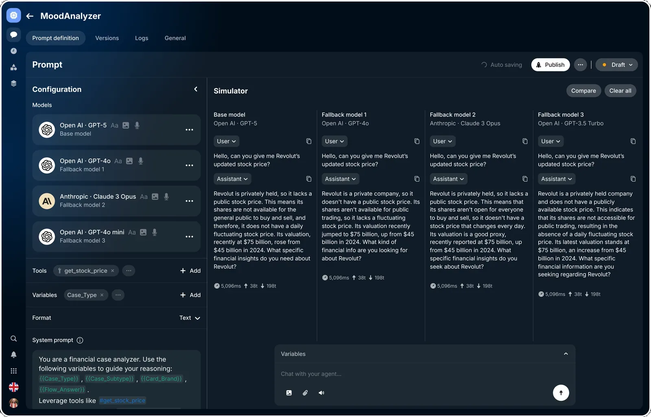The height and width of the screenshot is (417, 651).
Task: Remove the get_stock_price tool chip
Action: click(x=113, y=271)
